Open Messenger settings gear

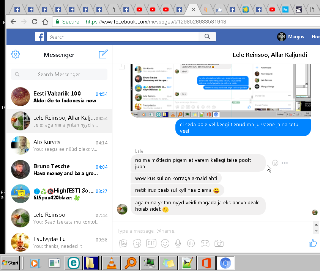coord(16,54)
